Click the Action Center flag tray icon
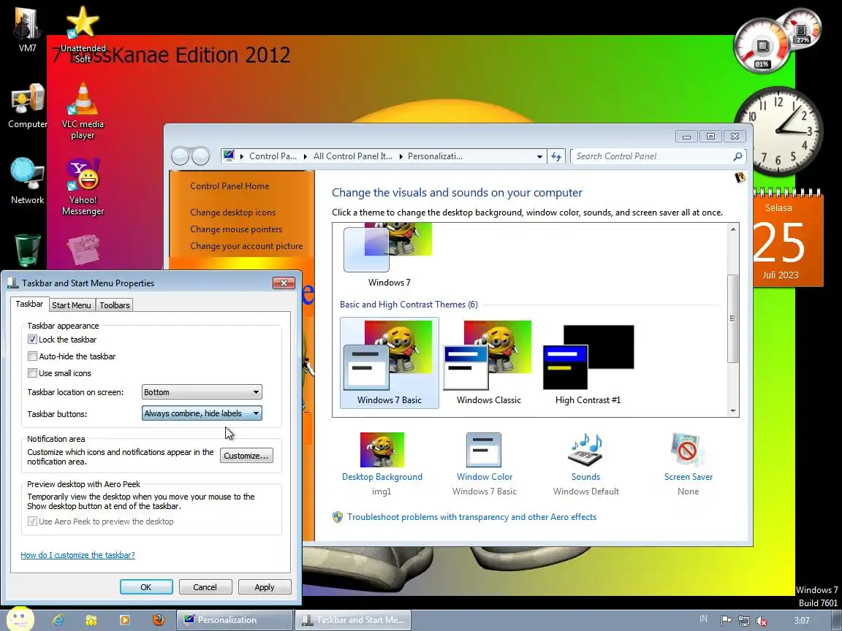The image size is (842, 631). 726,620
